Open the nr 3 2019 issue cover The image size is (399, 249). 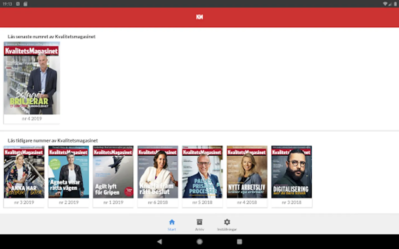tap(24, 172)
